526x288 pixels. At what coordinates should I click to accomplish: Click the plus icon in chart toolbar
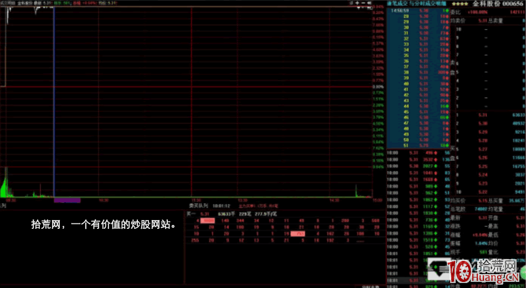coord(357,3)
